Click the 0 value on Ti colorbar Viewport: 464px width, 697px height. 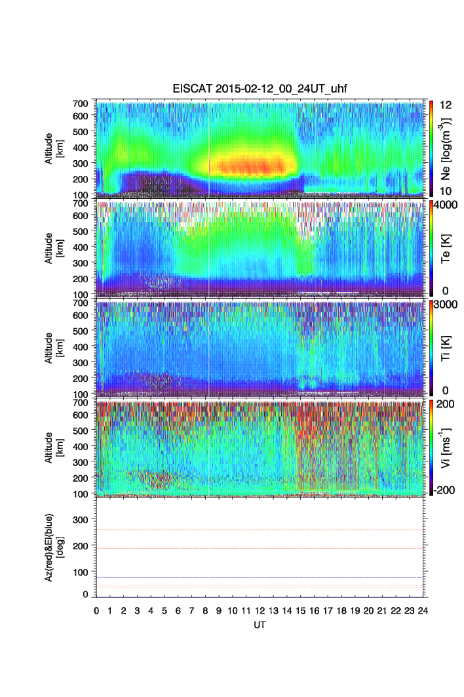[446, 391]
